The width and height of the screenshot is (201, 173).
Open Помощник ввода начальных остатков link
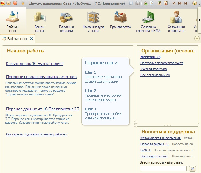pyautogui.click(x=41, y=77)
